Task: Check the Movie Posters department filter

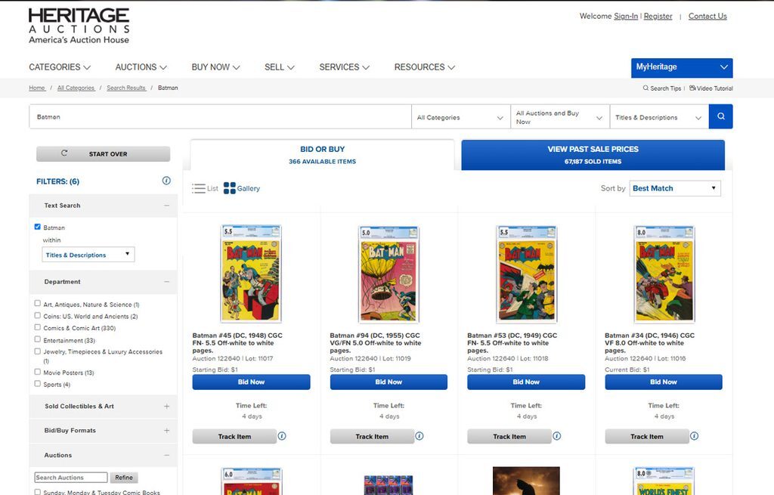Action: click(x=38, y=372)
